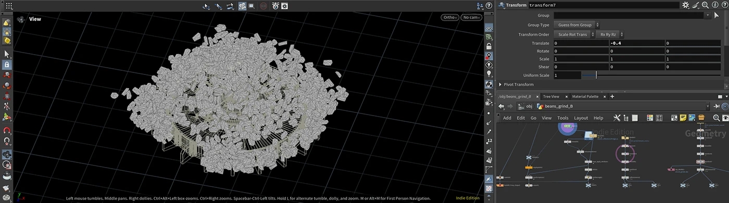Create a sticky note via yellow note icon
729x203 pixels.
click(683, 118)
